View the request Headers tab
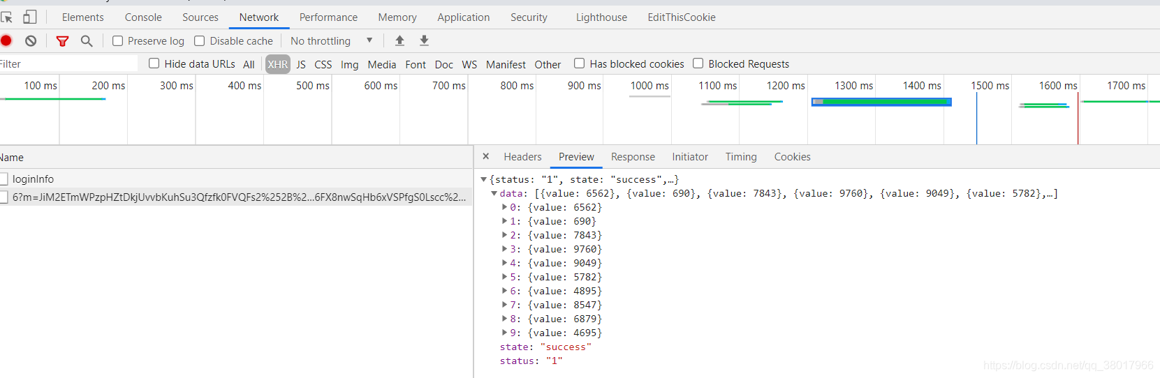Screen dimensions: 1160x378 [522, 157]
